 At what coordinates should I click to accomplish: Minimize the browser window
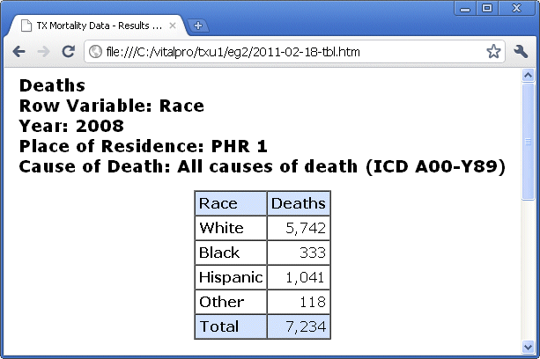[x=465, y=9]
